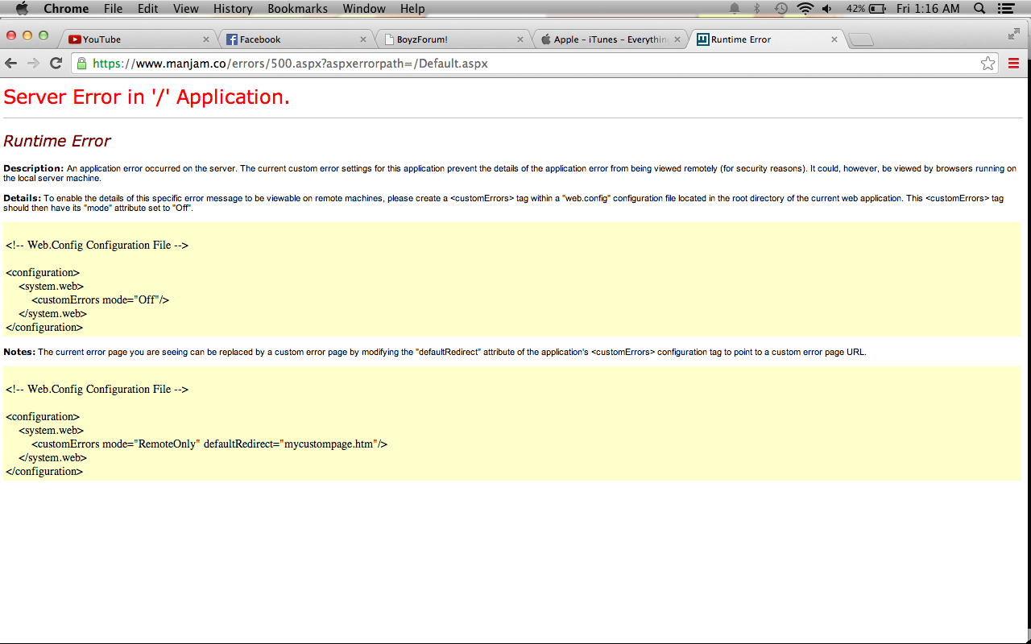Open Spotlight search magnifying glass

click(x=979, y=9)
